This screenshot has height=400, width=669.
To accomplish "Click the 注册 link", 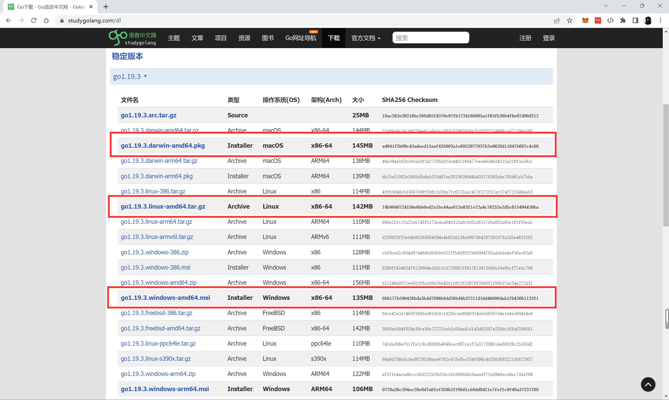I will click(525, 38).
